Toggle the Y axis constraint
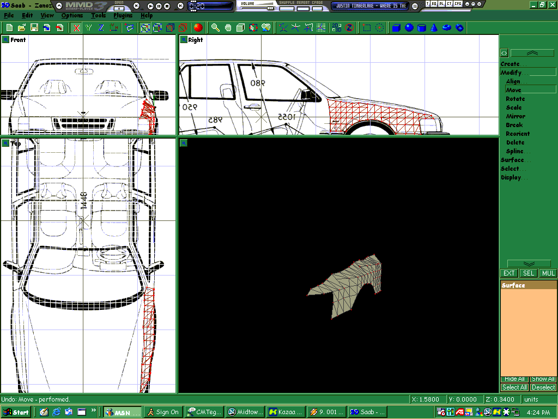Image resolution: width=558 pixels, height=419 pixels. [89, 27]
